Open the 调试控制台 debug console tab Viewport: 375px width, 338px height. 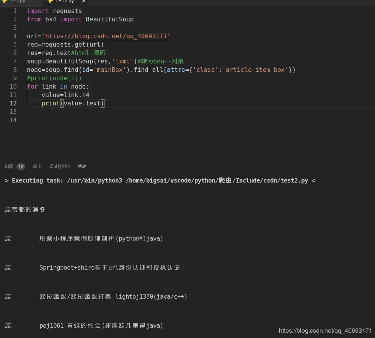pyautogui.click(x=60, y=167)
